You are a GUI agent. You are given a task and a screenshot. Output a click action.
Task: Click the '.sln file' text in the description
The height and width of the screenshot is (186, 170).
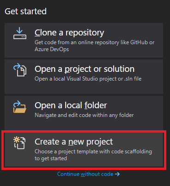click(133, 79)
